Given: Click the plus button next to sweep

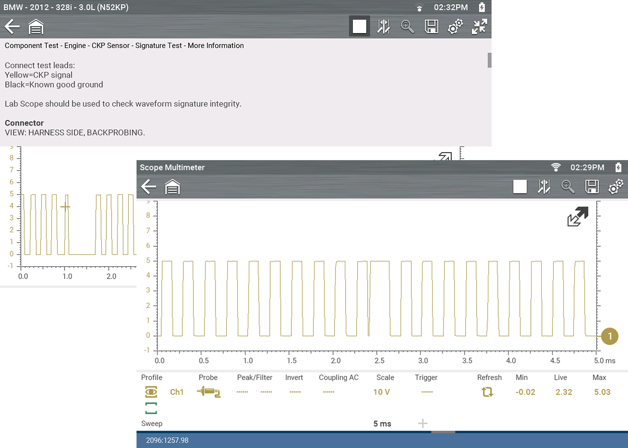Looking at the screenshot, I should 423,423.
